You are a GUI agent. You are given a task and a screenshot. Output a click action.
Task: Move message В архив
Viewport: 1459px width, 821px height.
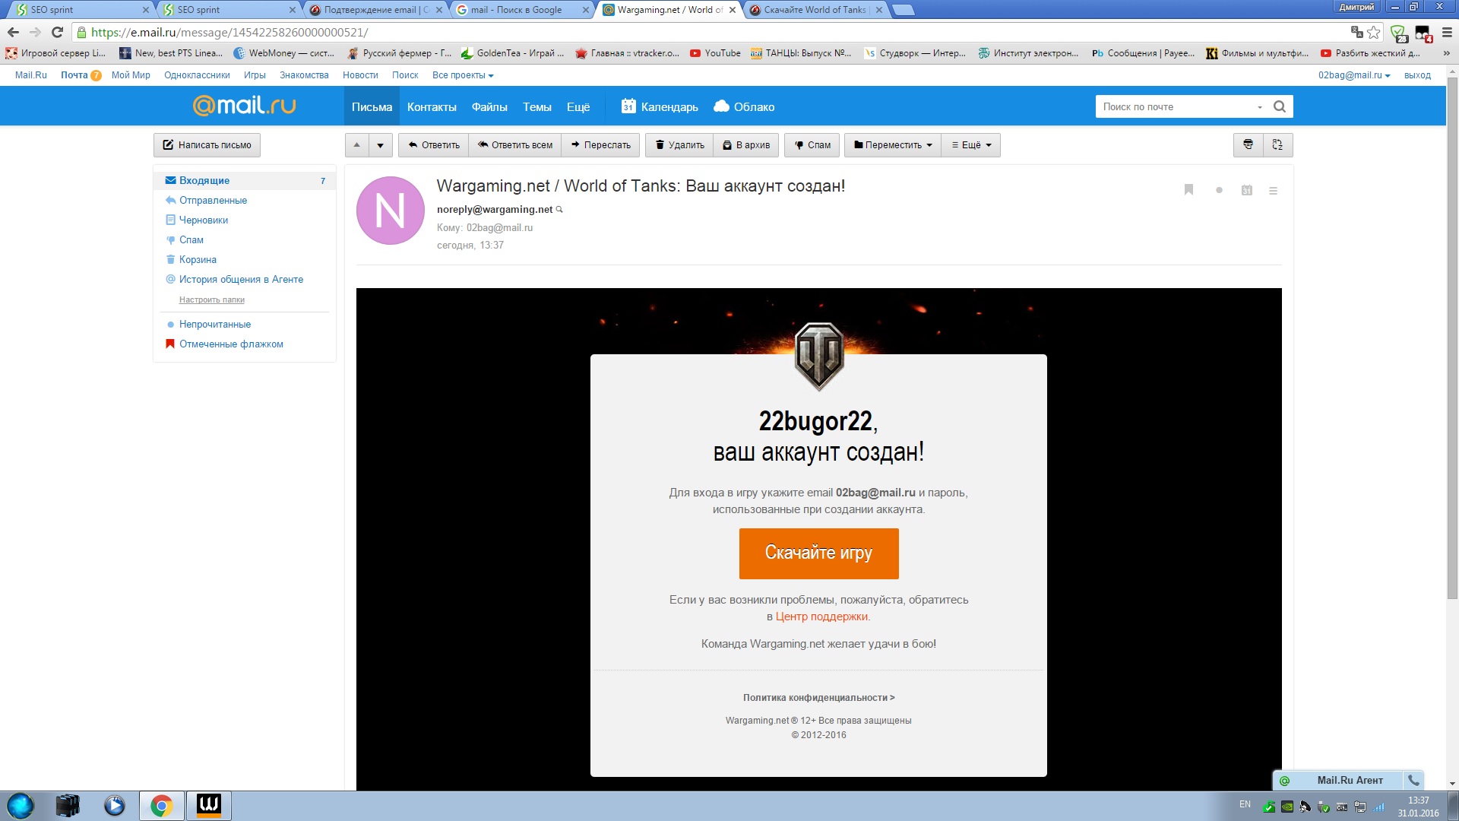746,144
